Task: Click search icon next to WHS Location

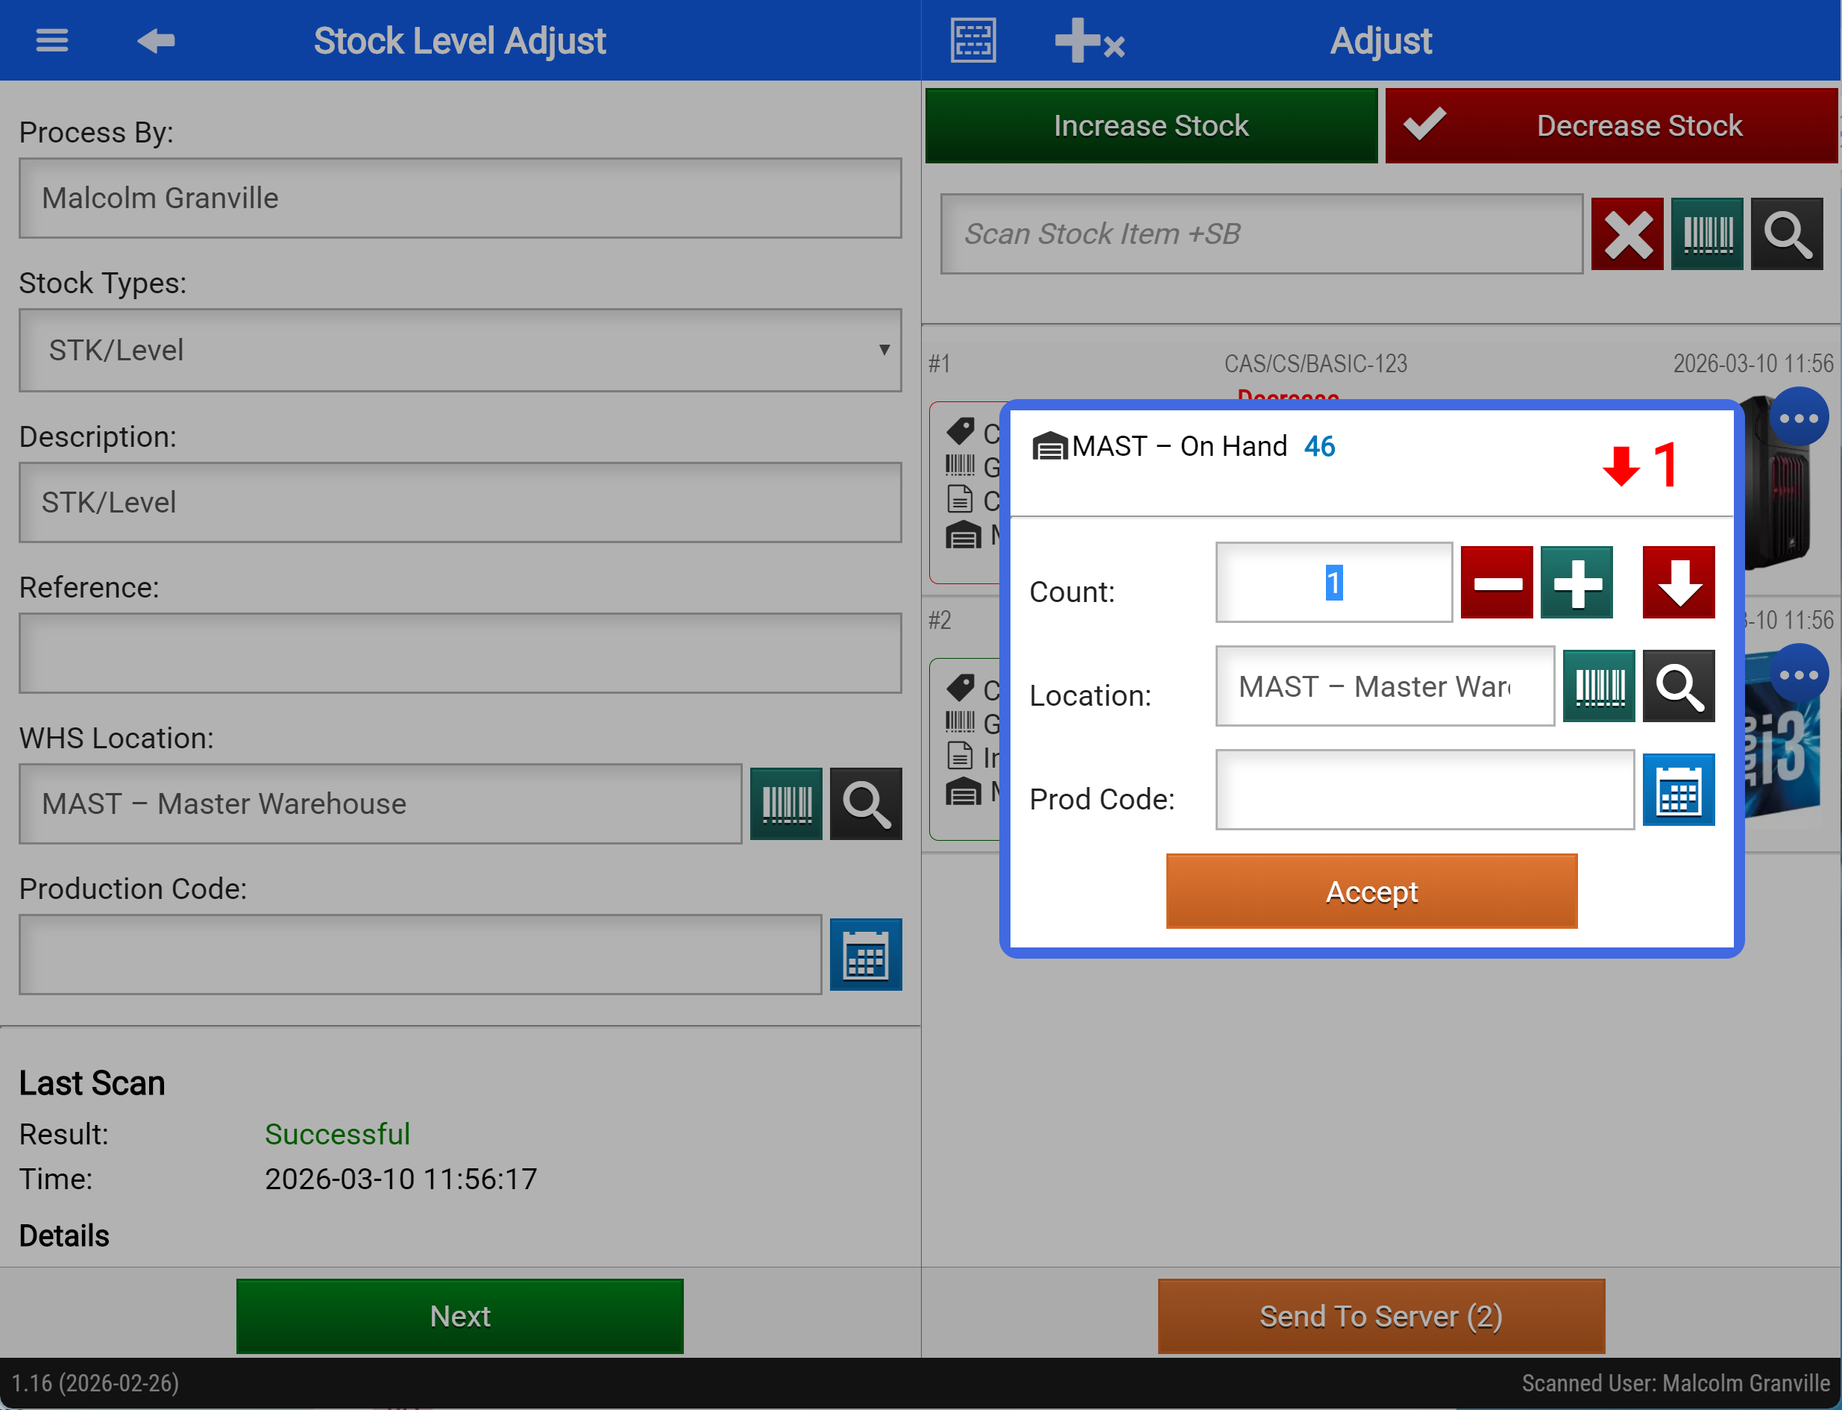Action: (866, 804)
